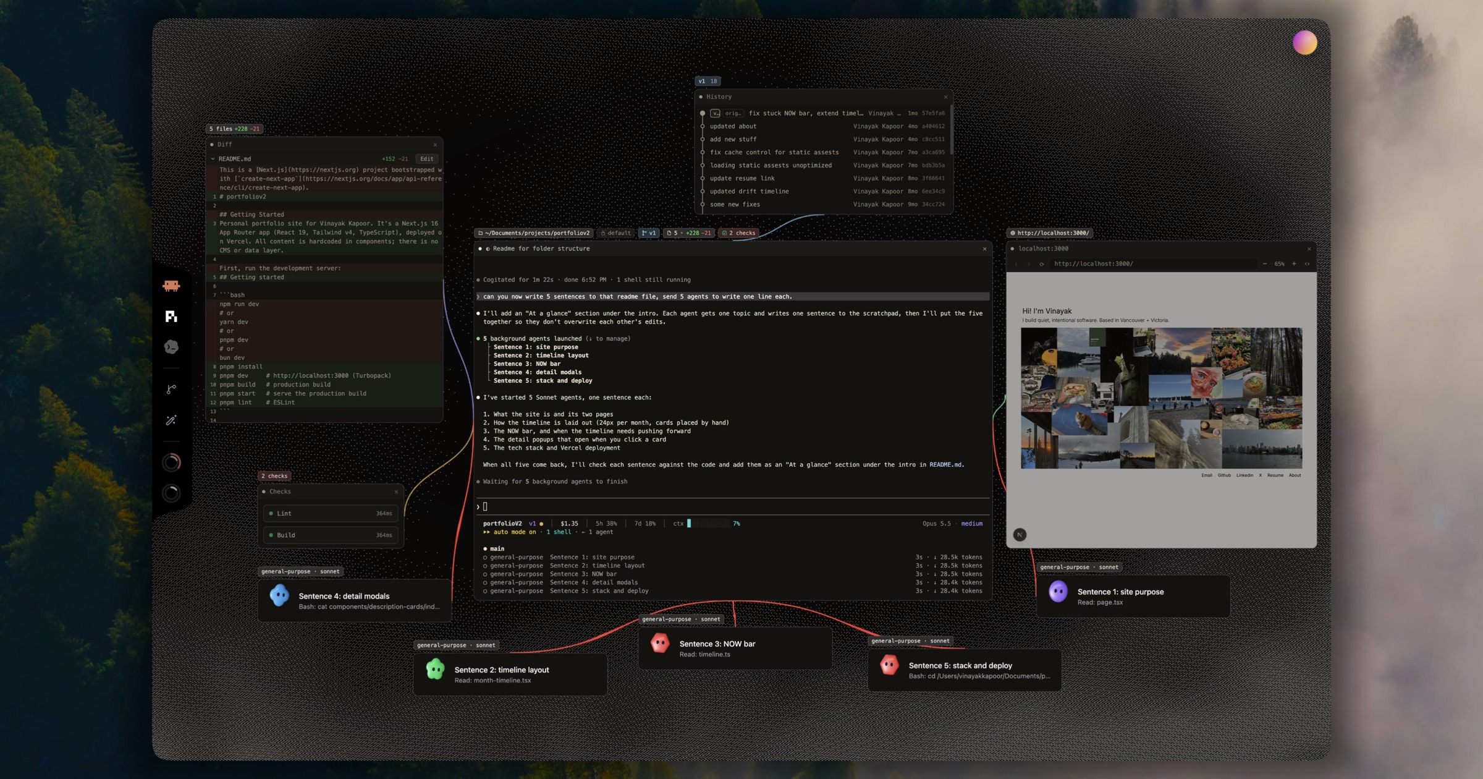Open the 2 checks chip above terminal
1483x779 pixels.
coord(738,233)
